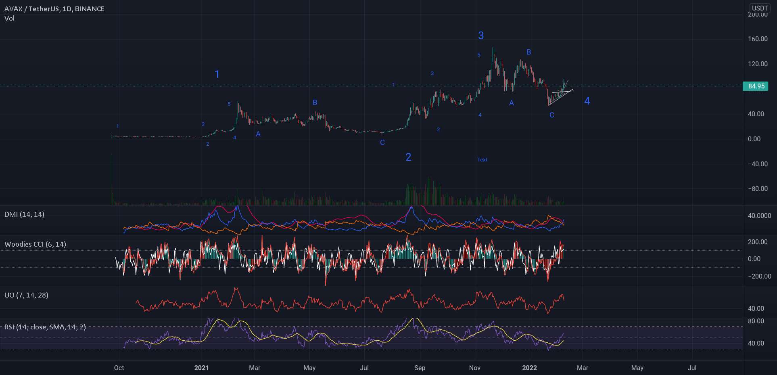Click the 2022 label on time axis
This screenshot has height=375, width=777.
click(530, 368)
